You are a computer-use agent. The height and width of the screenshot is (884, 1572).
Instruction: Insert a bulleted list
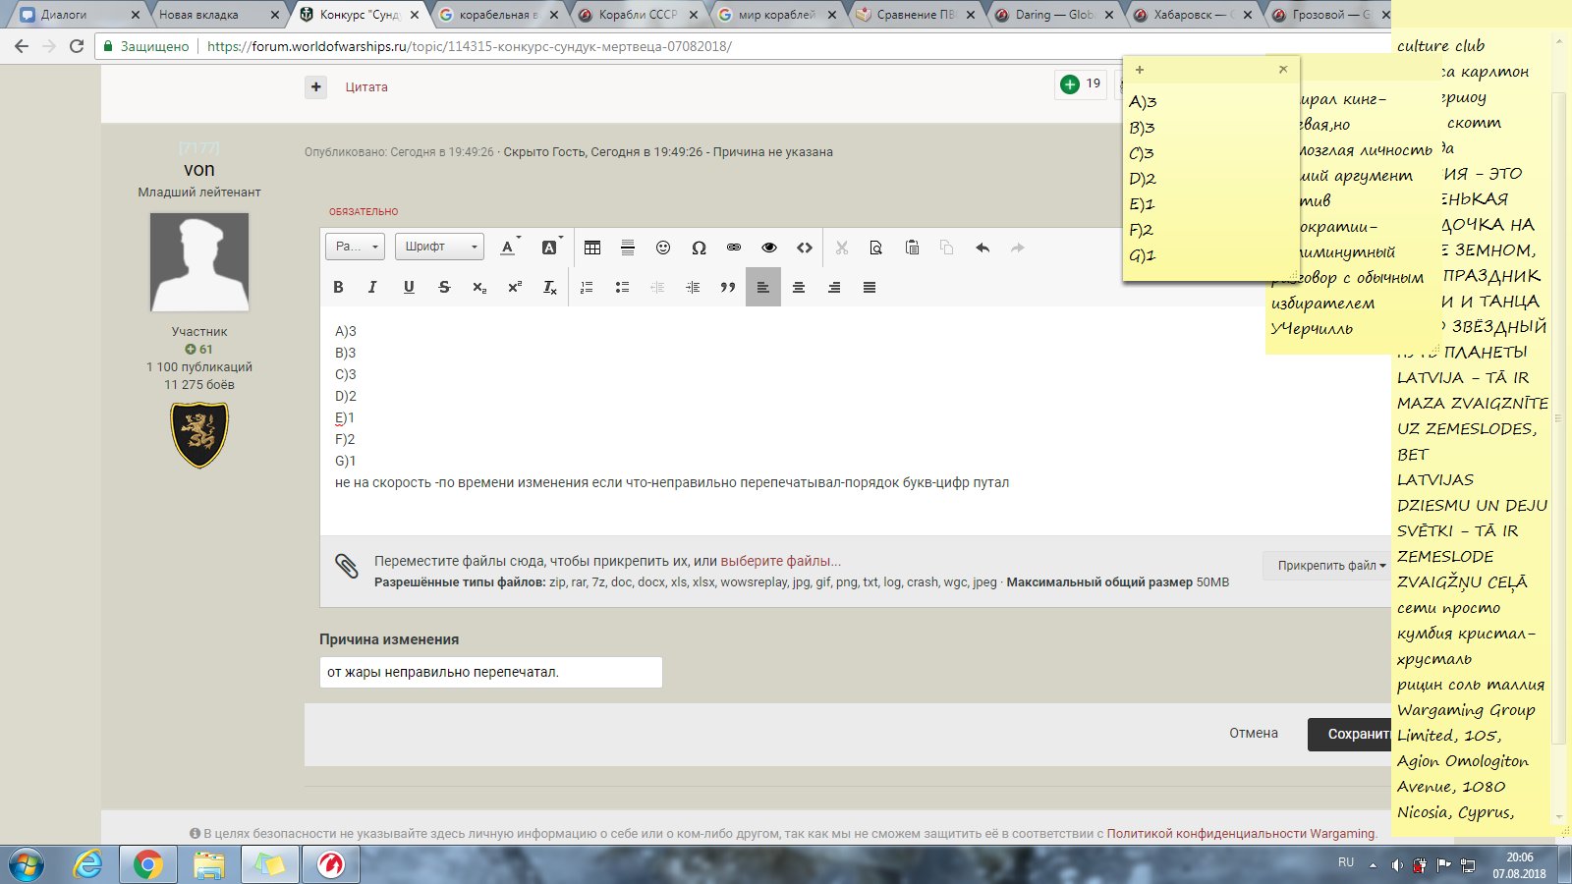click(x=622, y=287)
